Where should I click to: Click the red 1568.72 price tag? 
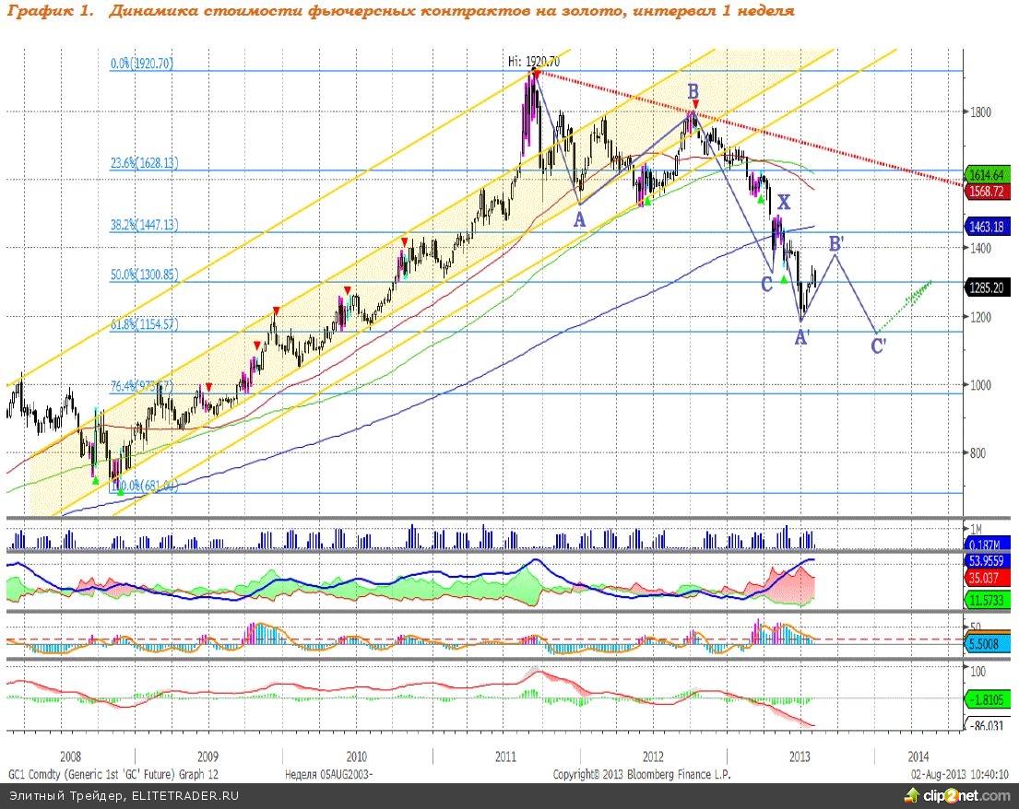point(988,191)
